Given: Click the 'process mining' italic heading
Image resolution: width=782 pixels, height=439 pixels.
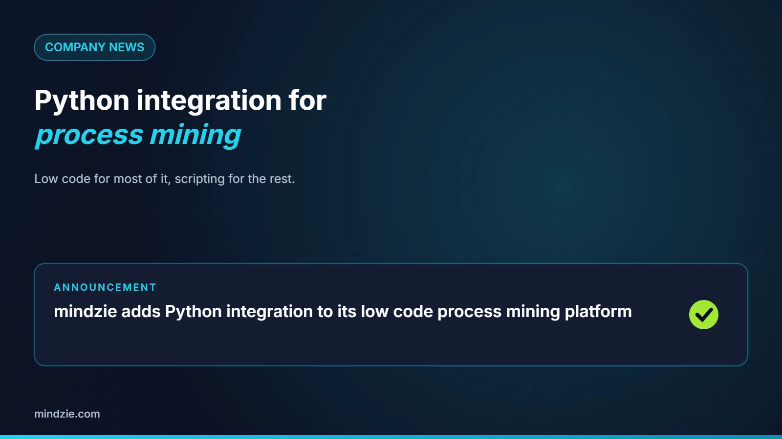Looking at the screenshot, I should point(138,135).
